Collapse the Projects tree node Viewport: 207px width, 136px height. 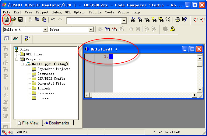[x=17, y=59]
